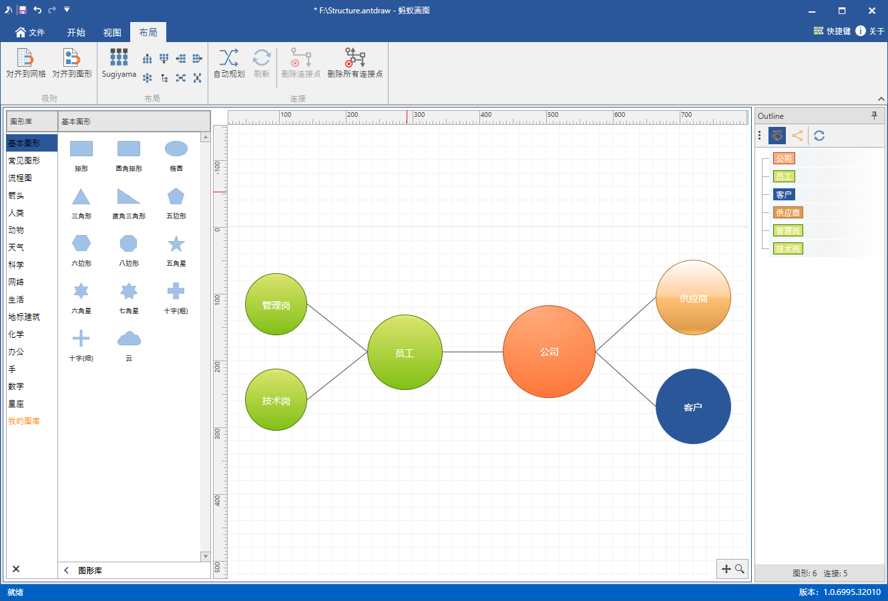
Task: Open 快捷键 shortcuts
Action: tap(832, 31)
